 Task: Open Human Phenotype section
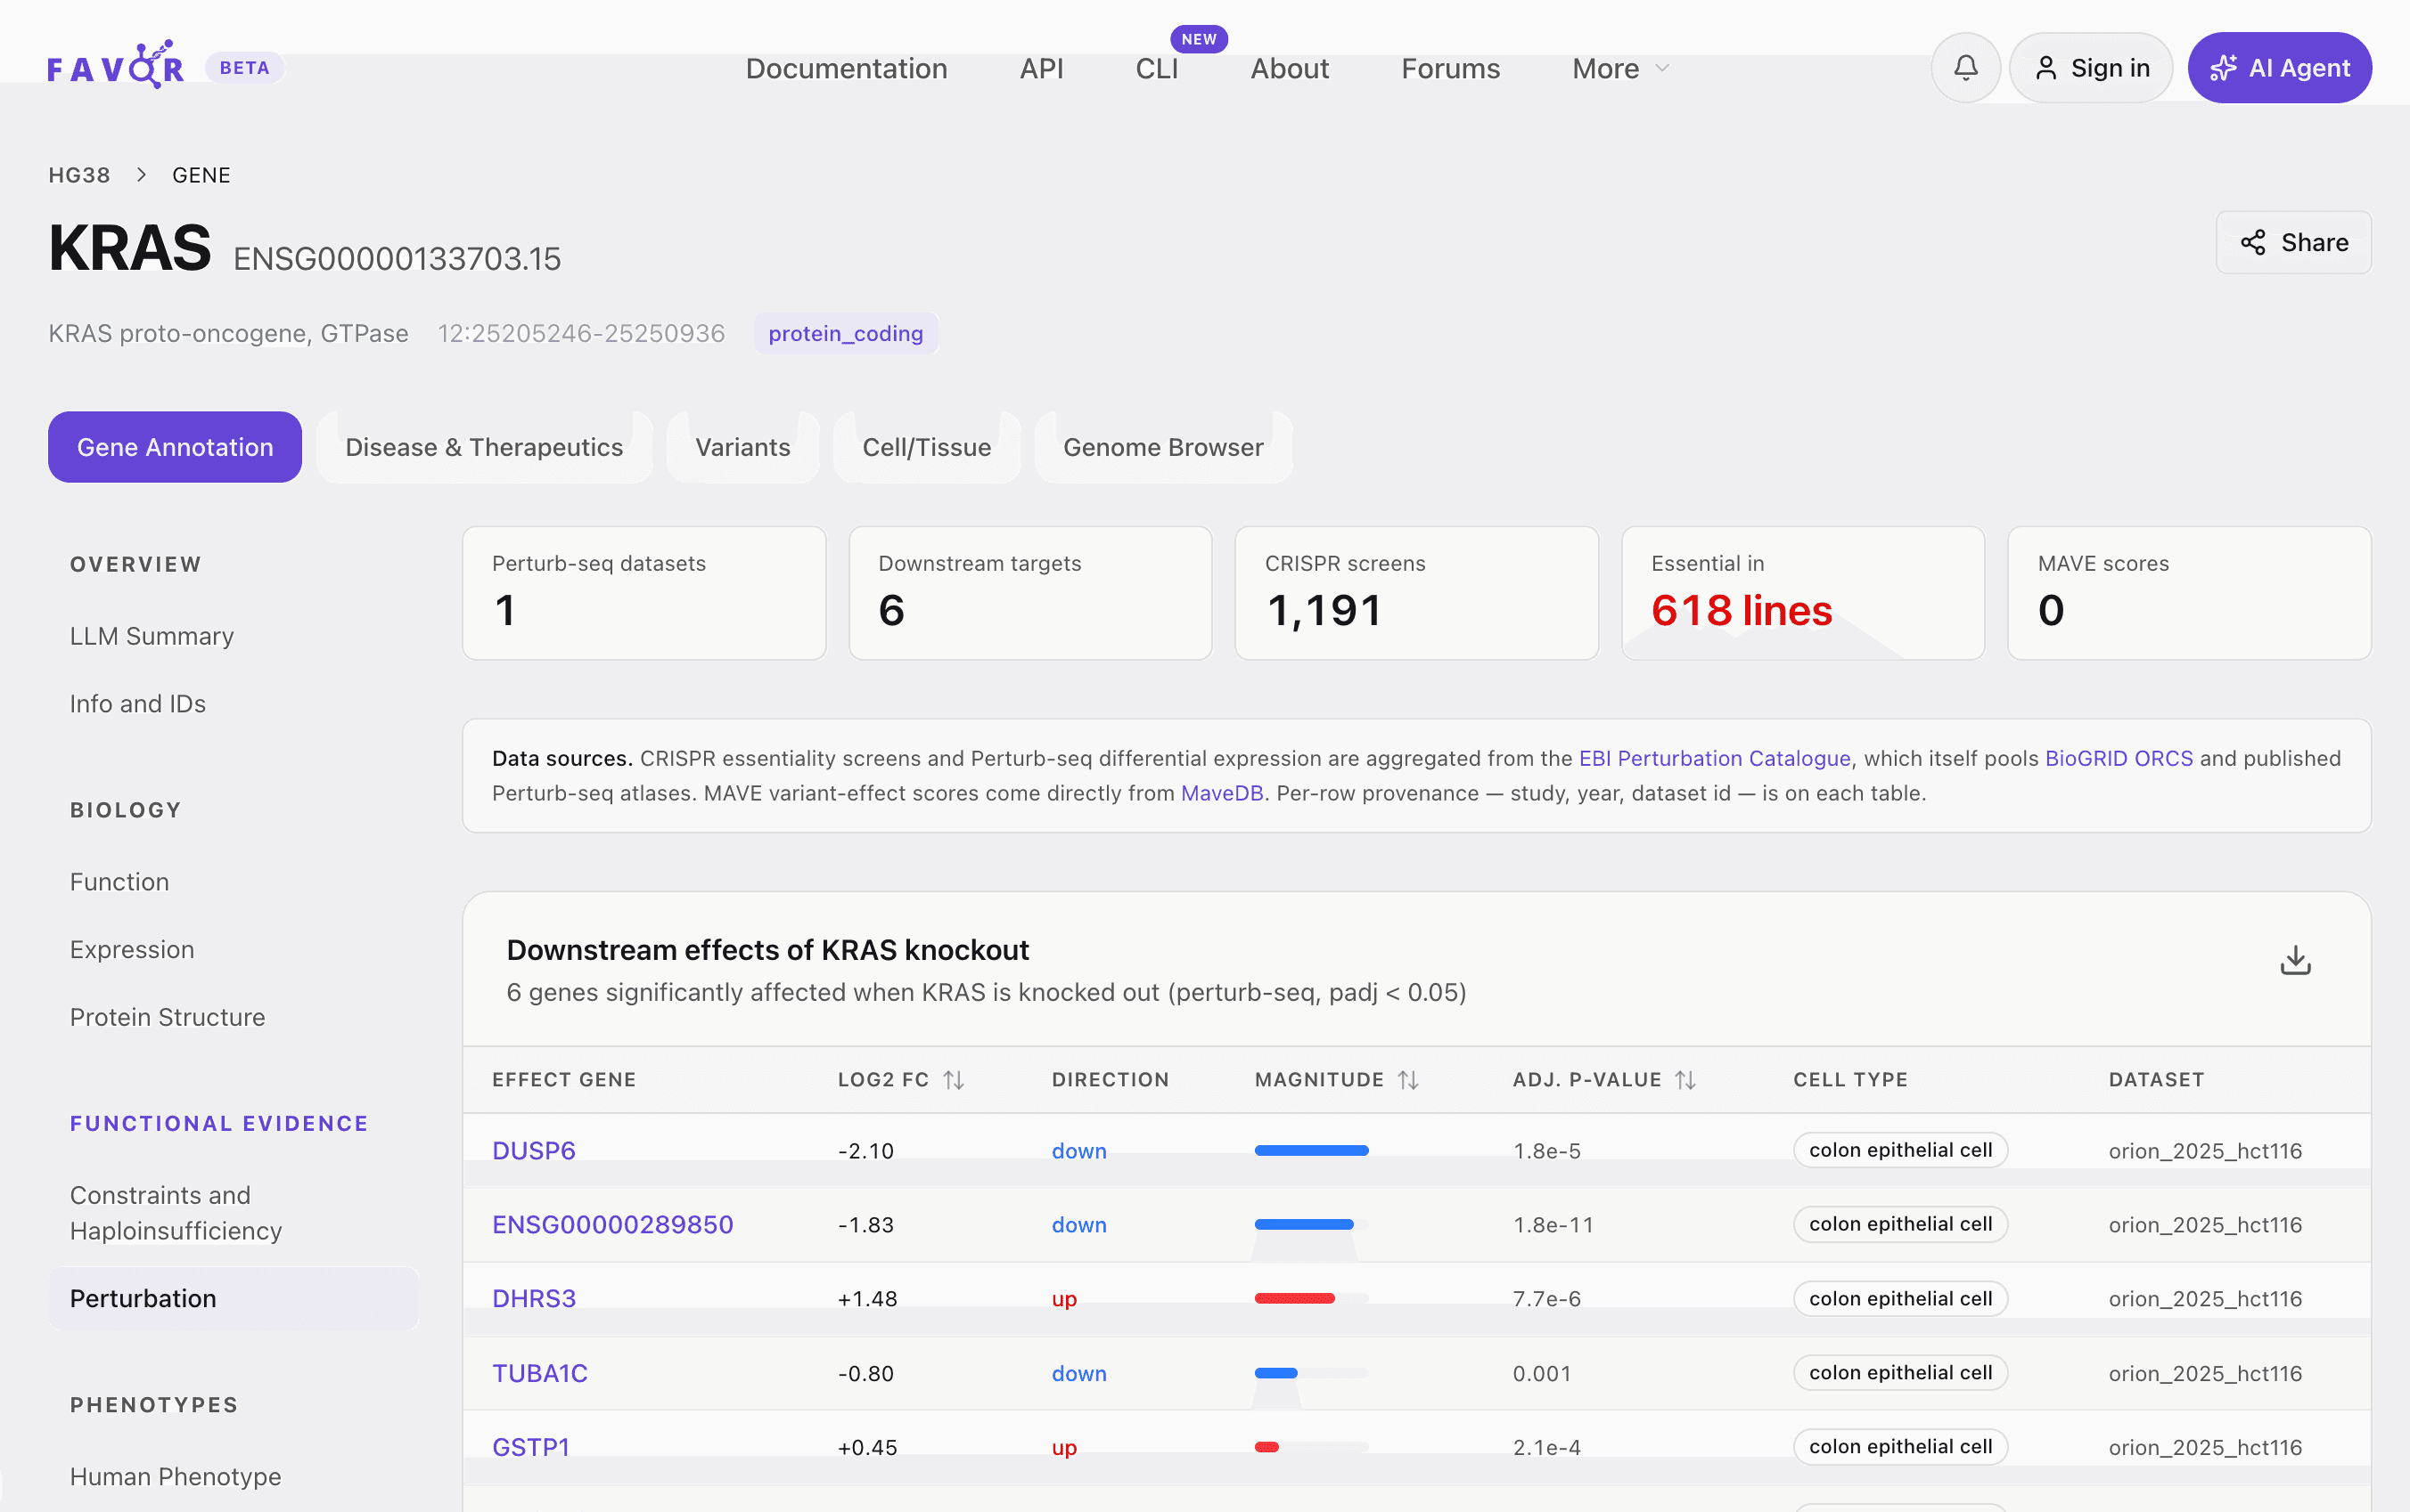click(x=176, y=1476)
